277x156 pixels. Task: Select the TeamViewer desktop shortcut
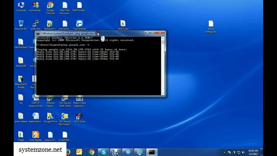(x=80, y=25)
